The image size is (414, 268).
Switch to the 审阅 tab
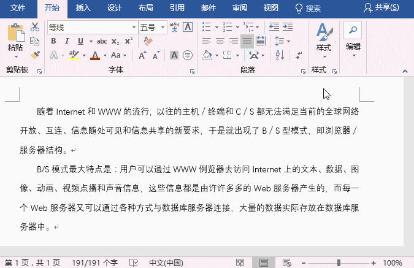(239, 8)
